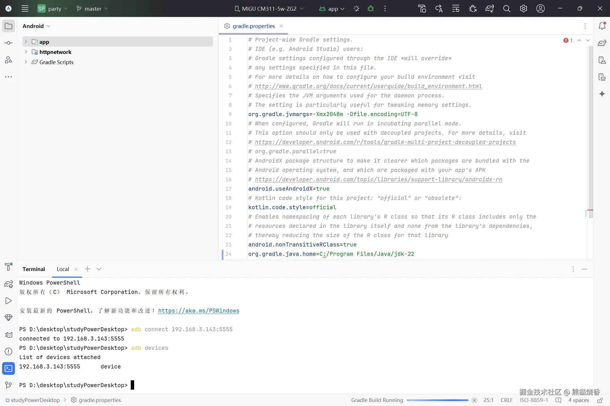Open the Commit tool window
610x406 pixels.
8,43
